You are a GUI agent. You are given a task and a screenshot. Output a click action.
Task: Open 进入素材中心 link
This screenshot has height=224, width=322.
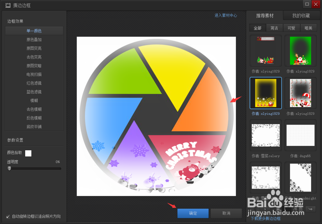[226, 15]
